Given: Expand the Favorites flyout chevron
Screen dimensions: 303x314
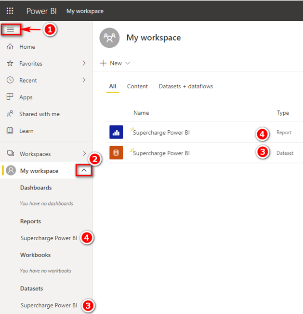Looking at the screenshot, I should pos(84,63).
